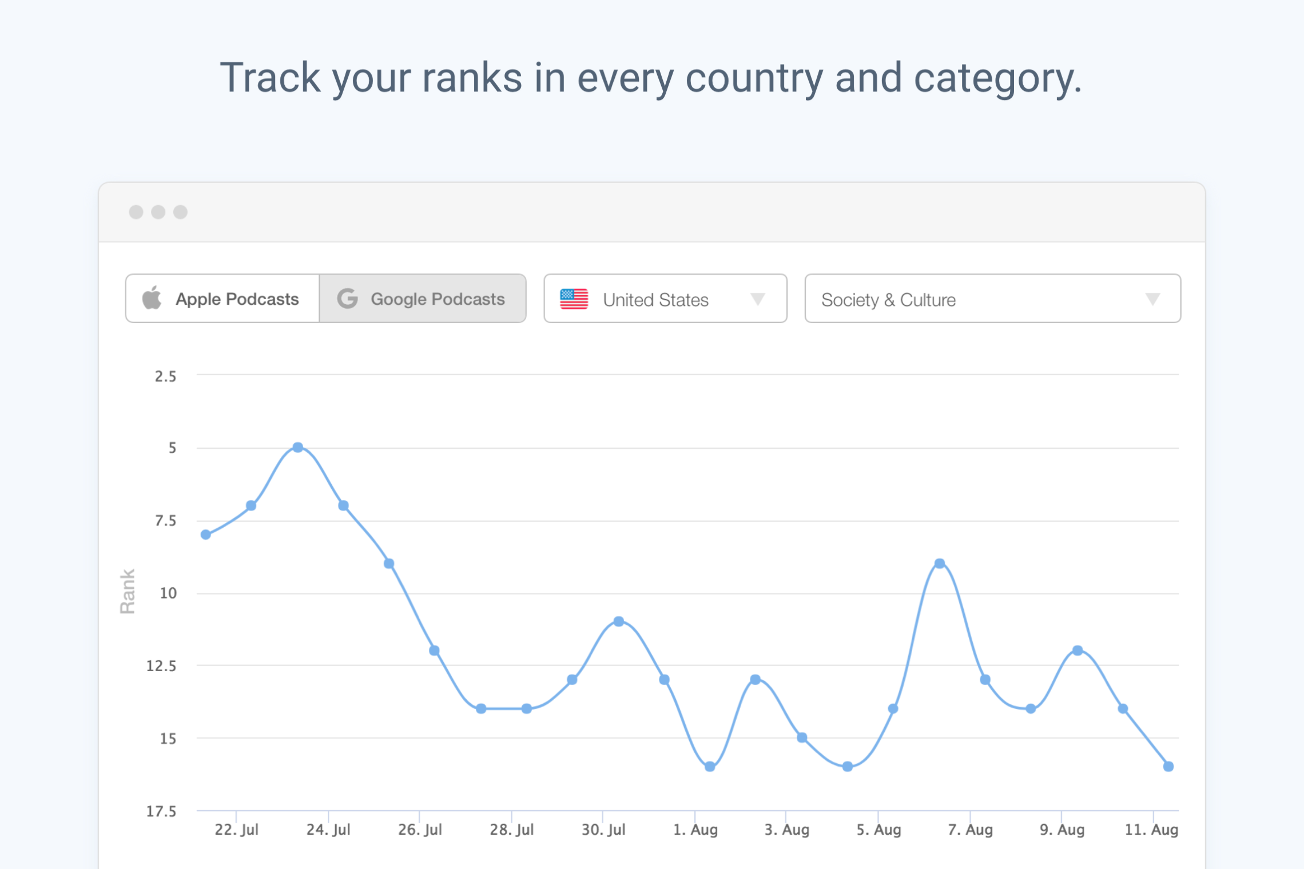
Task: Click the 11. Aug axis label
Action: pos(1151,830)
